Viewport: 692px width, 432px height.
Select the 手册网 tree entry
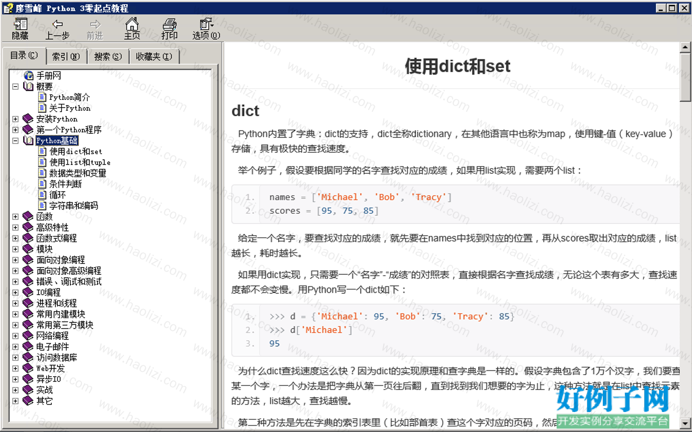point(49,75)
